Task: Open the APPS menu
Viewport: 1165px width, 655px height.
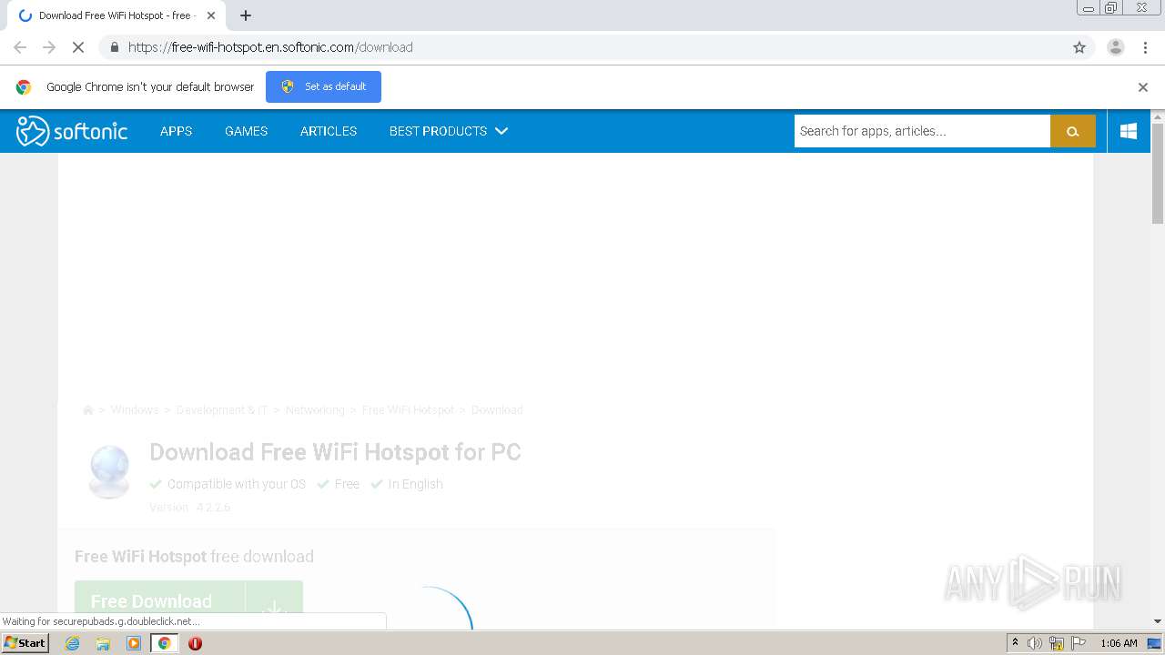Action: [x=176, y=131]
